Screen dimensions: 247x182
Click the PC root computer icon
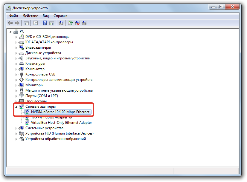[x=16, y=31]
